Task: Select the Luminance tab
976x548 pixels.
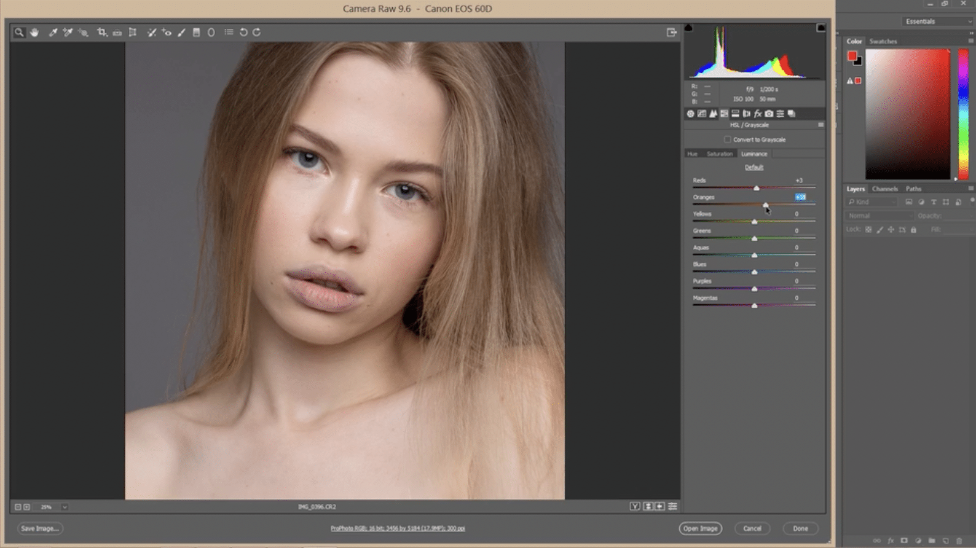Action: click(x=754, y=154)
